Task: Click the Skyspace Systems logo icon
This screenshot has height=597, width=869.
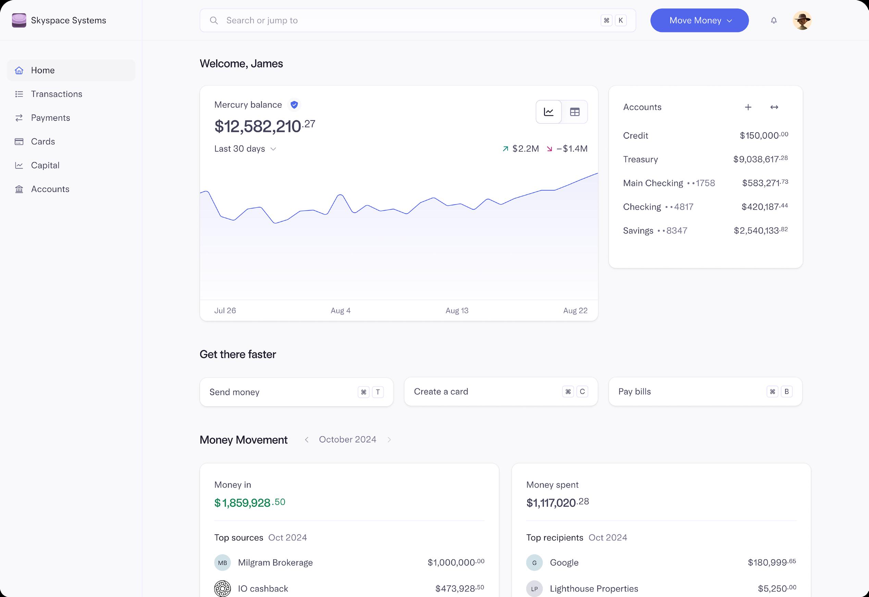Action: point(19,21)
